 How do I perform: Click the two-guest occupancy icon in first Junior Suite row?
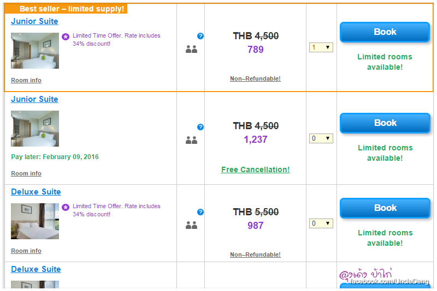(x=191, y=50)
